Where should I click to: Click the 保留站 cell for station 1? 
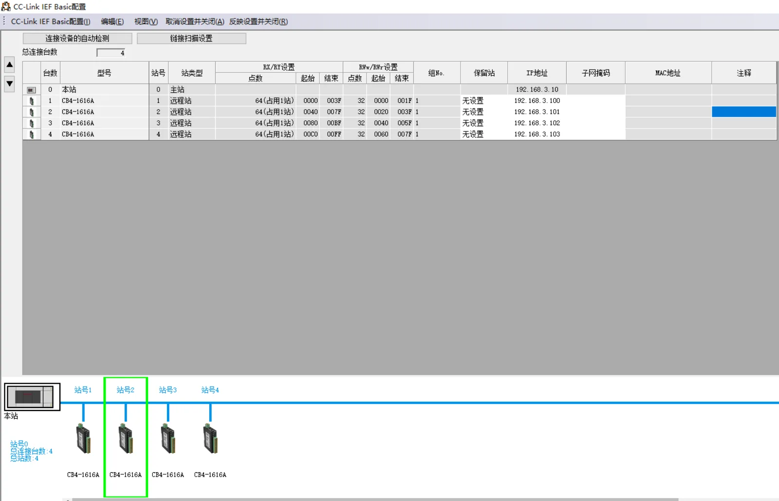tap(484, 101)
